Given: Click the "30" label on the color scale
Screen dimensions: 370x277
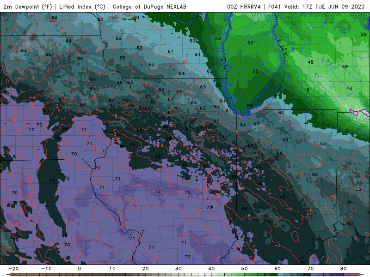Looking at the screenshot, I should (179, 269).
